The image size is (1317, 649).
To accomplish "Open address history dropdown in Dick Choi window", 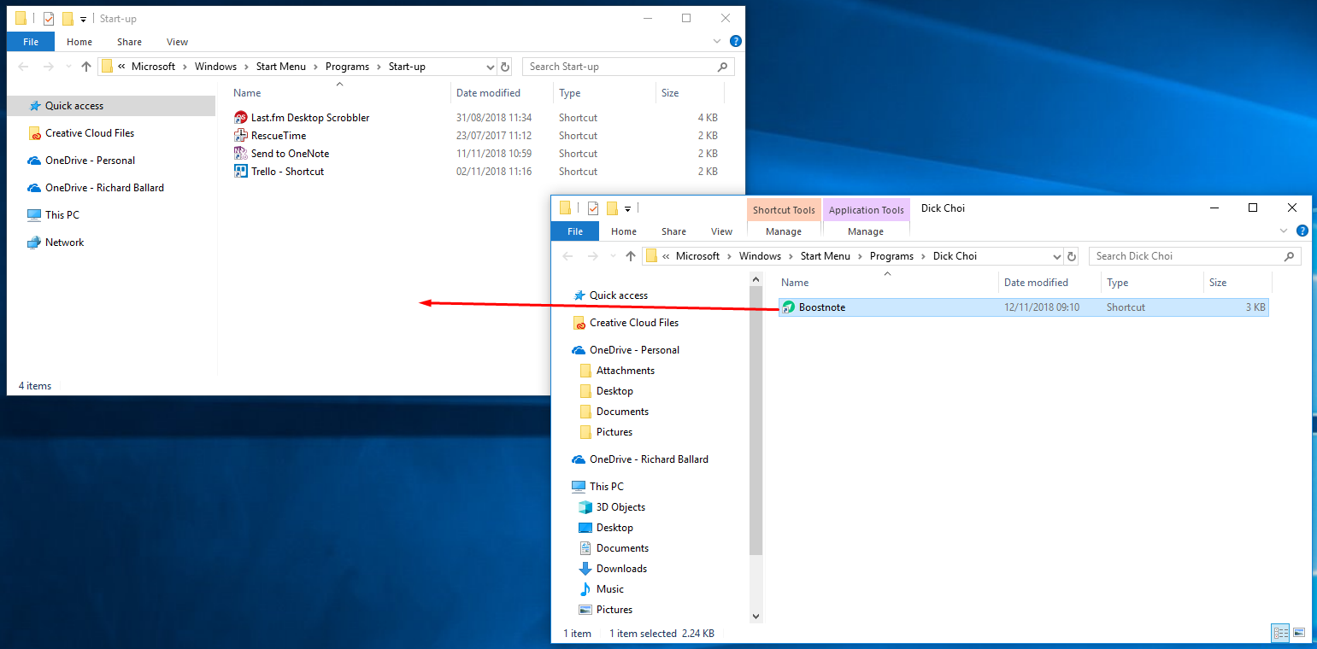I will click(1057, 256).
